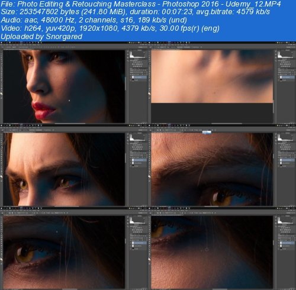Click the horizontal scrollbar in blurred skin frame

(227, 124)
